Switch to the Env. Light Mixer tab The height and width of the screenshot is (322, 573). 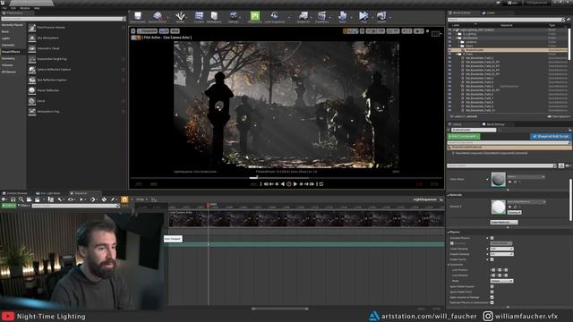click(x=48, y=193)
